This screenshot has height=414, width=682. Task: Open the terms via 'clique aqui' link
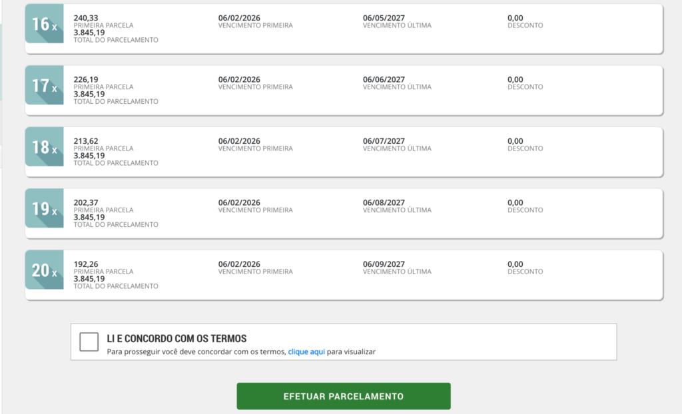click(306, 351)
